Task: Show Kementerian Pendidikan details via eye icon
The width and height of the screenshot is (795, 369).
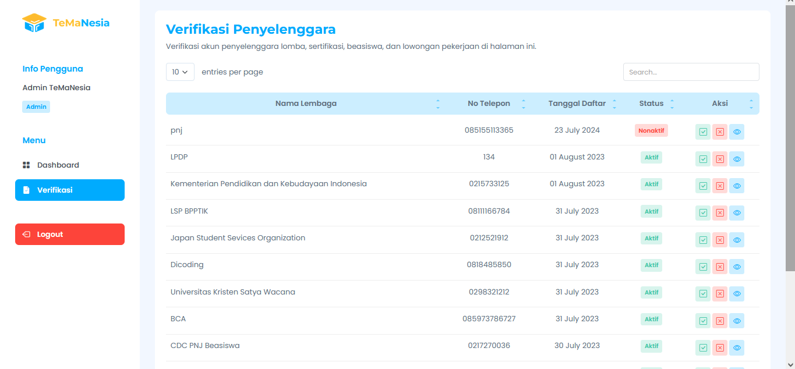Action: click(737, 186)
